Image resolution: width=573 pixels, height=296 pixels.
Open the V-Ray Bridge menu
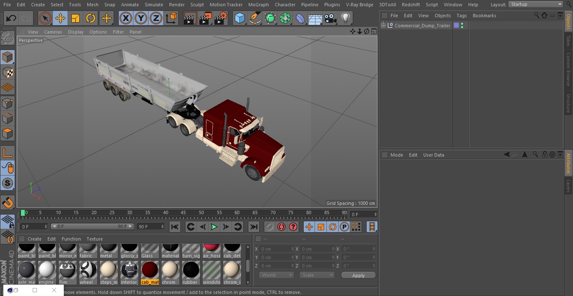[359, 5]
